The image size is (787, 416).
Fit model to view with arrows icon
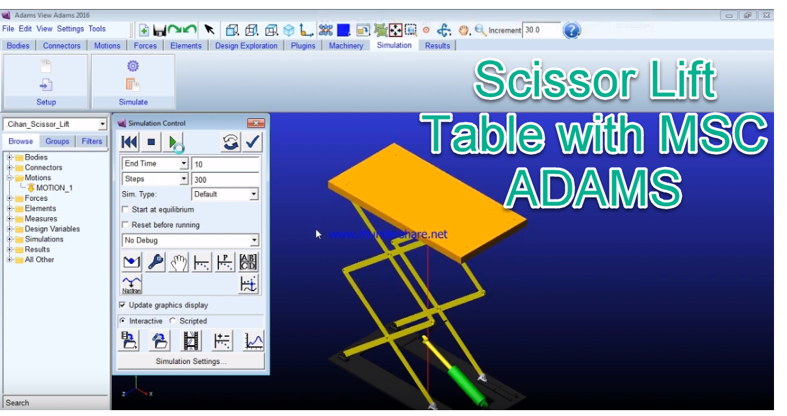click(x=396, y=30)
